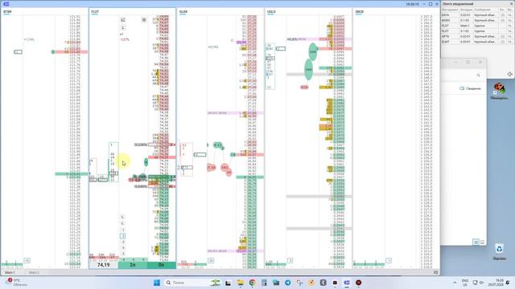Click the chart icon above the L button in FLOT panel
Viewport: 515px width, 289px height.
coord(123,20)
